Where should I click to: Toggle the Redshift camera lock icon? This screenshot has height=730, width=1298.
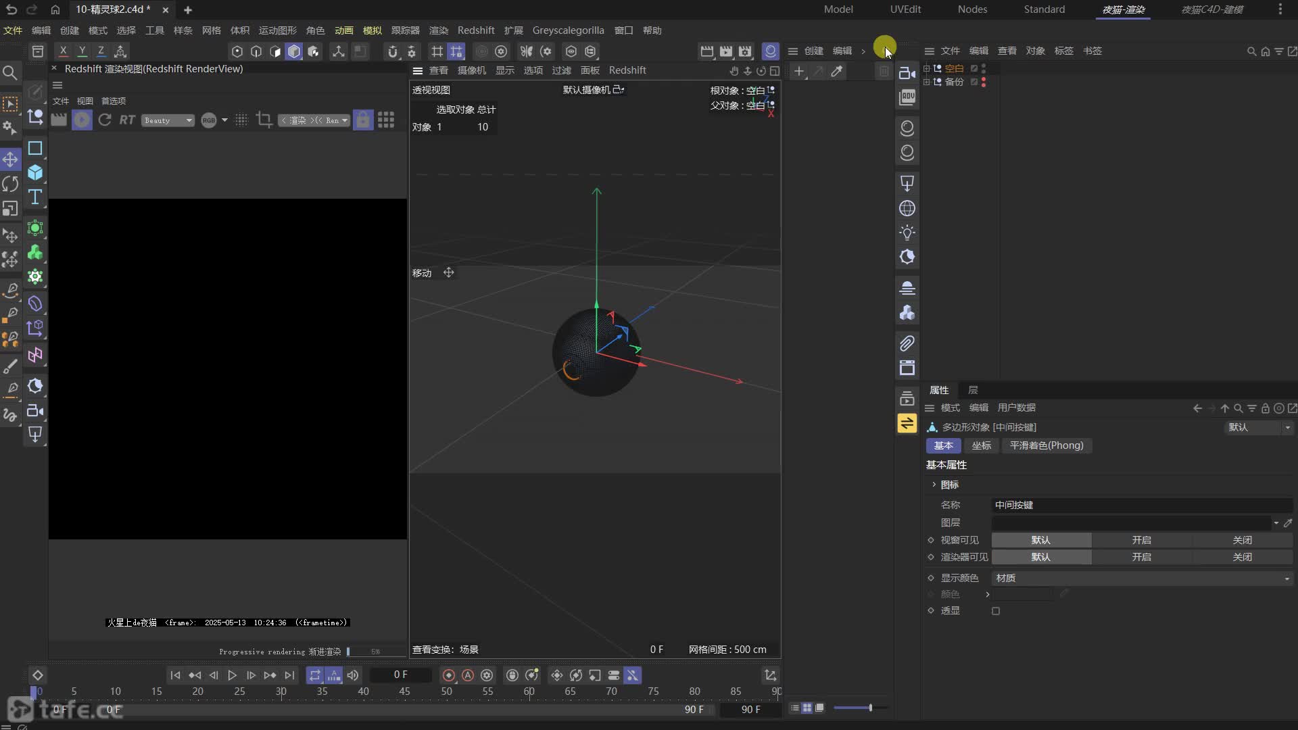[363, 120]
